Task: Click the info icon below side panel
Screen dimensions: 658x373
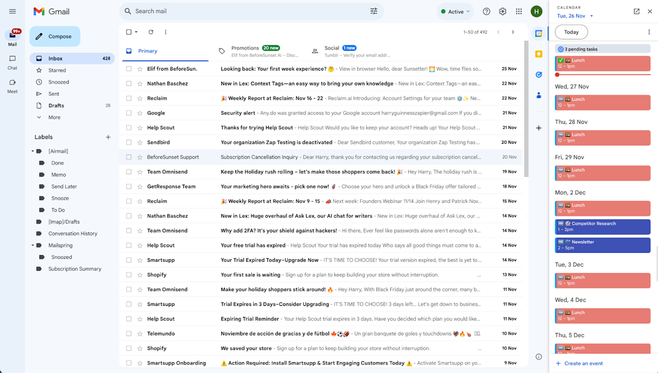Action: click(x=539, y=357)
